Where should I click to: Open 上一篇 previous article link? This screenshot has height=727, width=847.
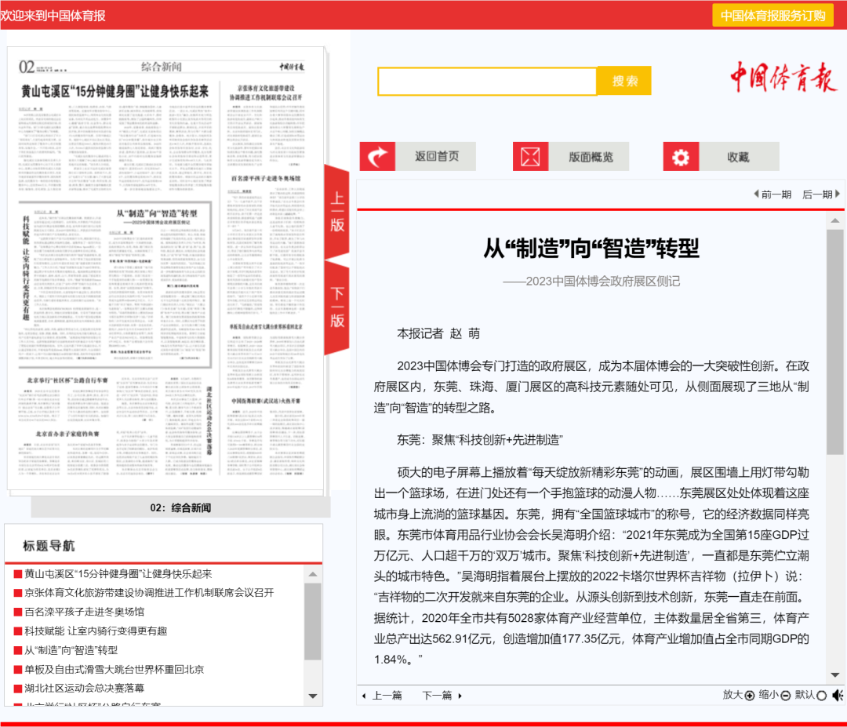[x=382, y=696]
